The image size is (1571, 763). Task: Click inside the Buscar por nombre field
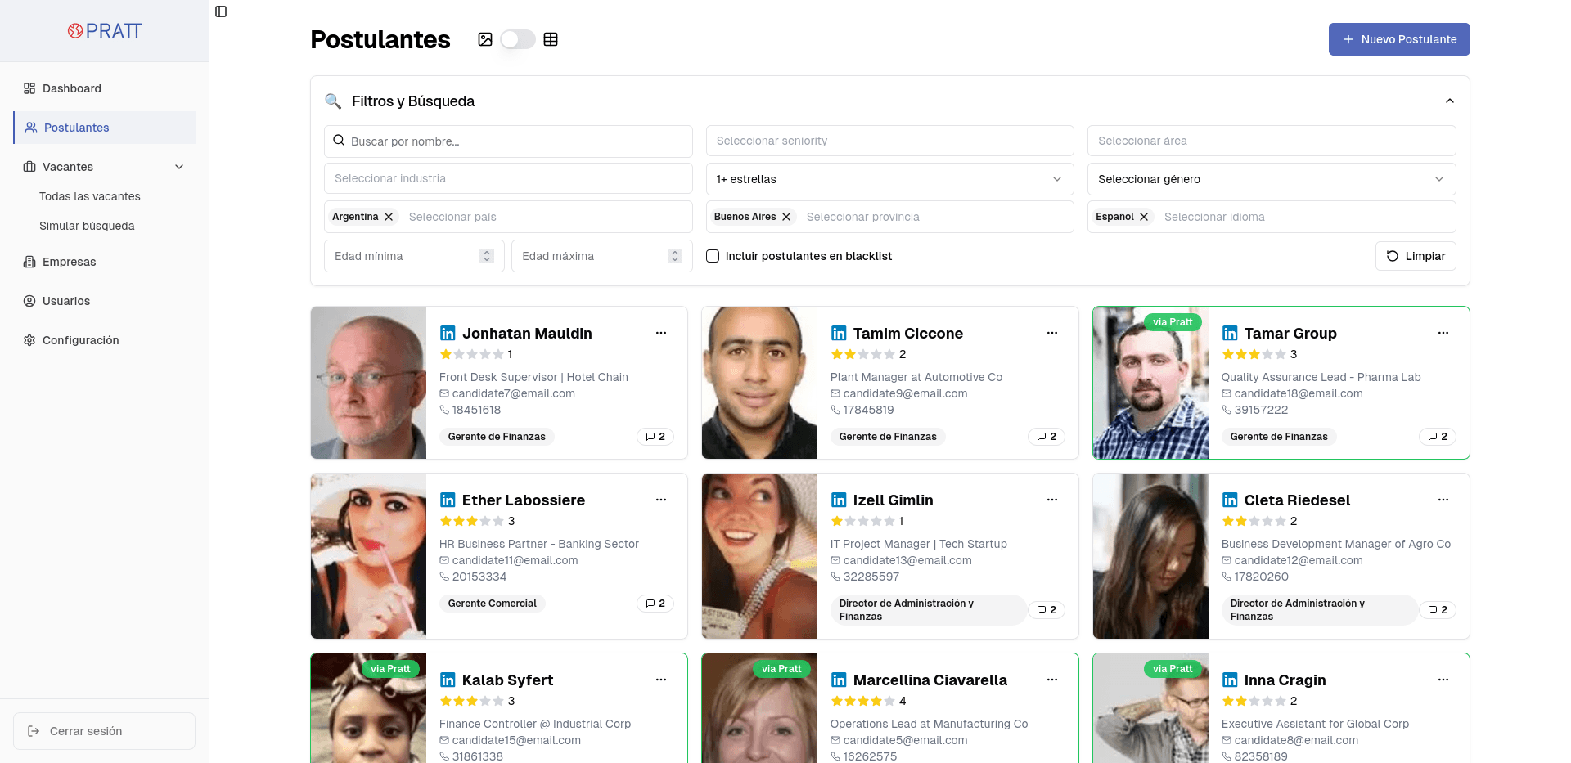click(x=508, y=141)
